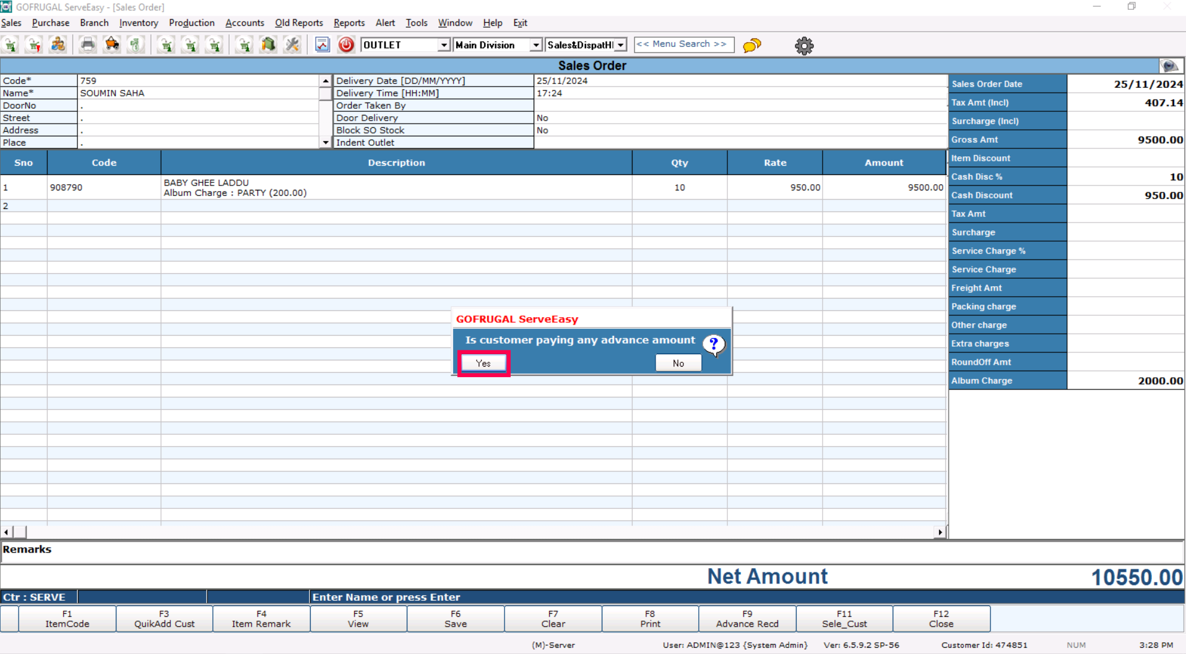Click the horizontal scrollbar right arrow
Viewport: 1186px width, 654px height.
940,532
